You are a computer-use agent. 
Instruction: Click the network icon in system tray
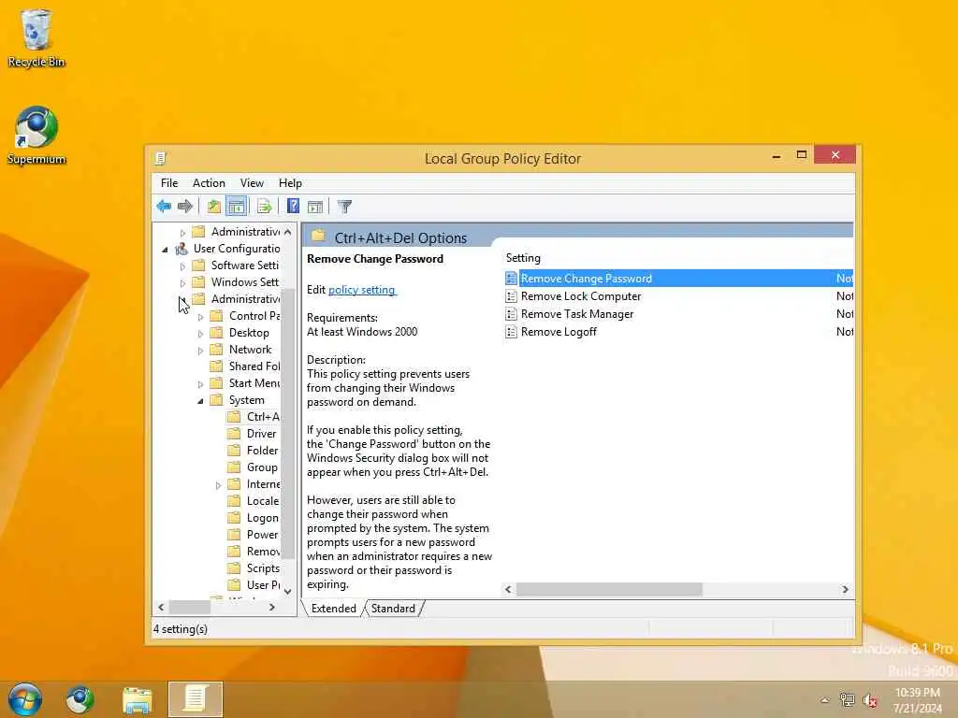click(x=847, y=700)
